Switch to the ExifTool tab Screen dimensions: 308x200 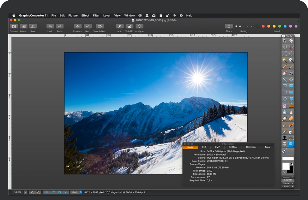tap(233, 147)
